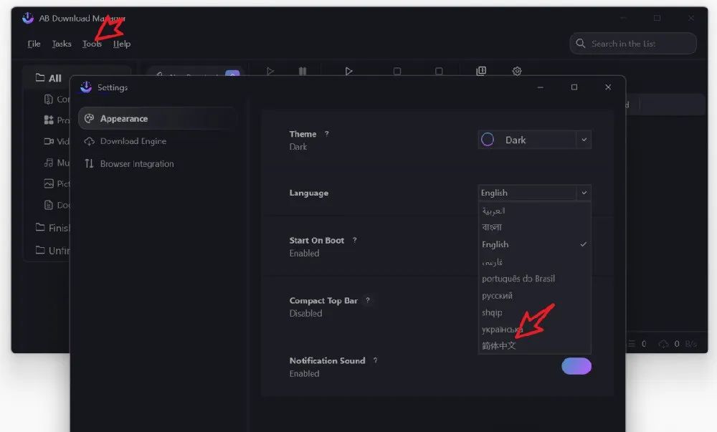Open the File menu in AB Download Manager
Screen dimensions: 717x432
34,44
